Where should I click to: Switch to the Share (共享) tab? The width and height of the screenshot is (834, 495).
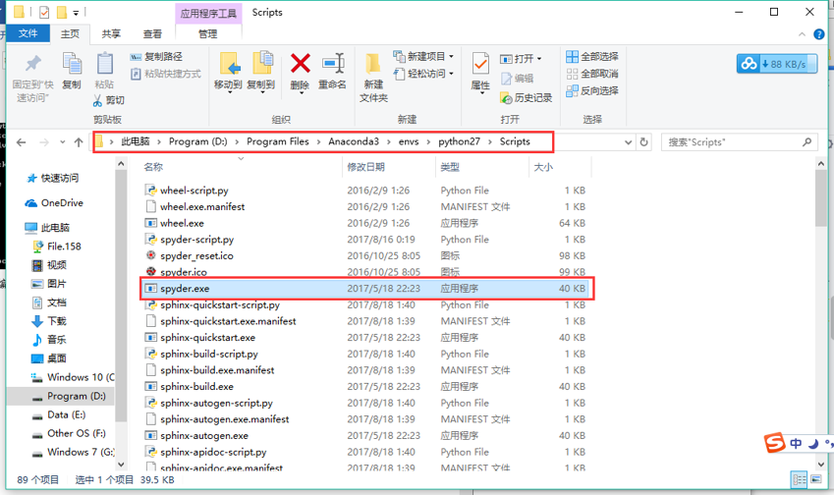click(x=111, y=33)
